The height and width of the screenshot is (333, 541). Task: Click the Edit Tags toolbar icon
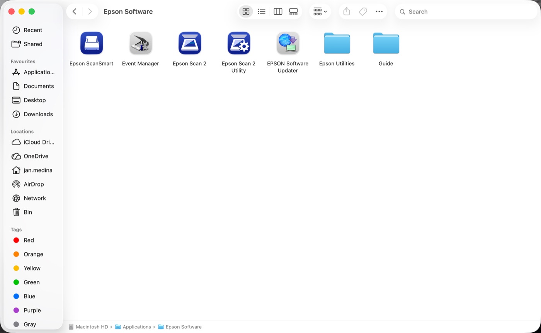(363, 12)
